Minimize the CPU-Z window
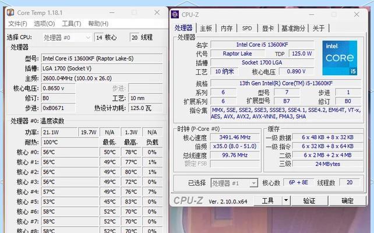Image resolution: width=374 pixels, height=233 pixels. pyautogui.click(x=311, y=15)
